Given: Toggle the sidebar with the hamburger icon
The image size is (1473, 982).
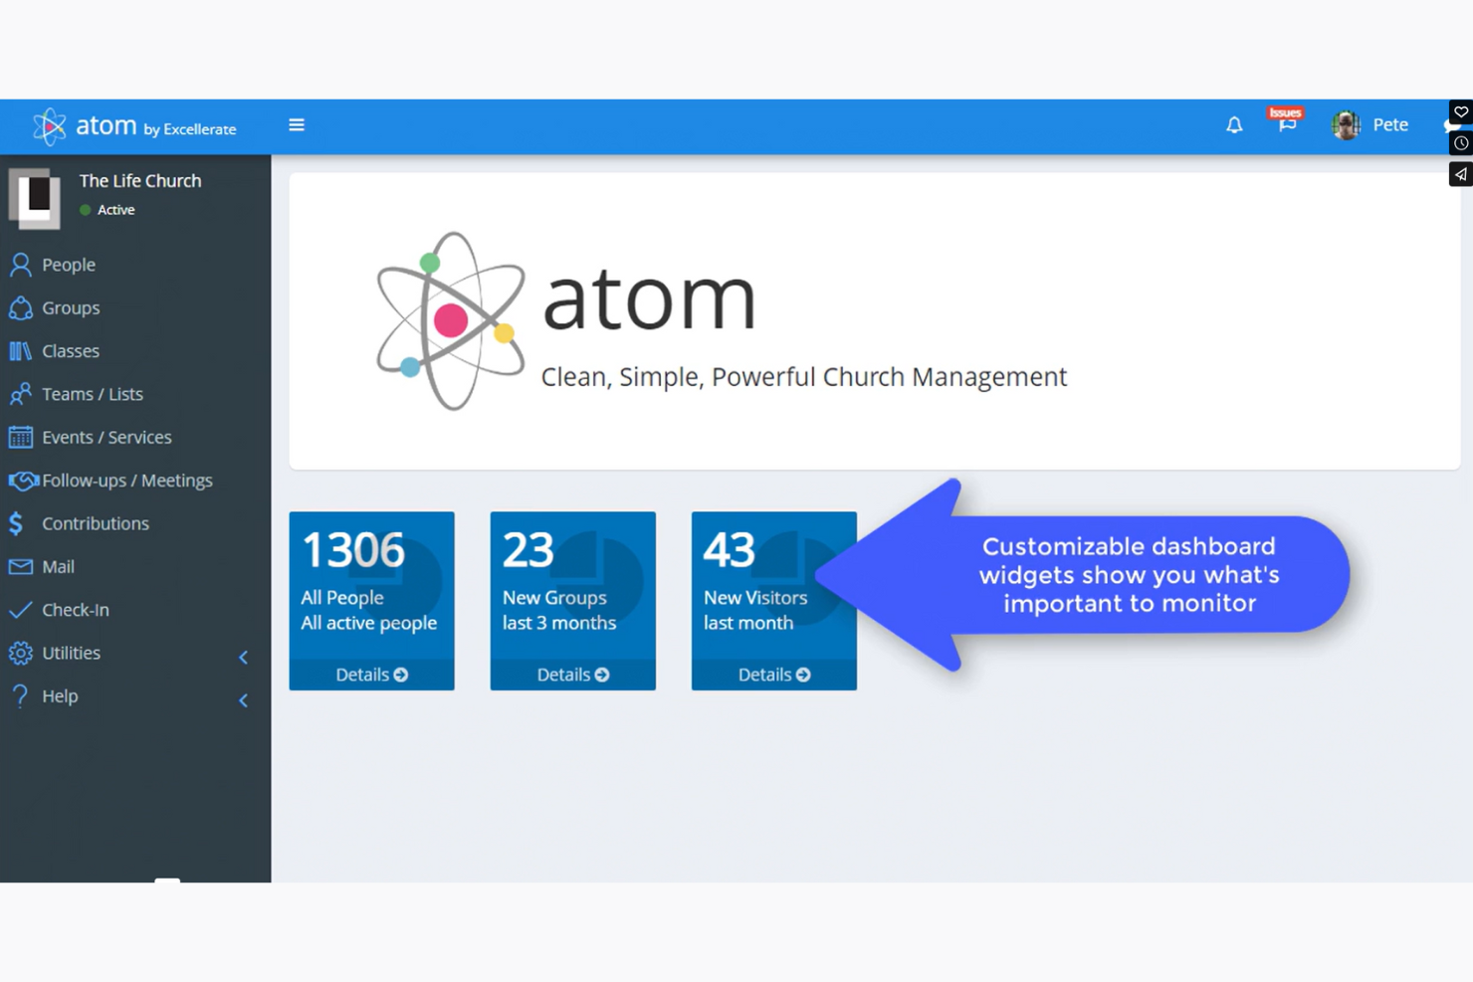Looking at the screenshot, I should tap(297, 125).
